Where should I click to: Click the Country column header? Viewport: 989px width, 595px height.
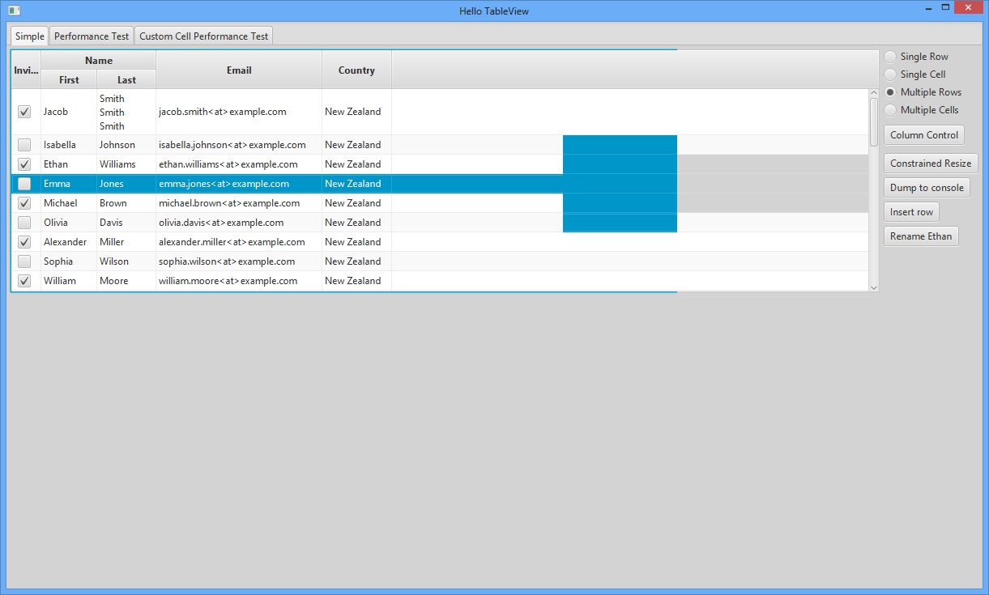pos(356,70)
